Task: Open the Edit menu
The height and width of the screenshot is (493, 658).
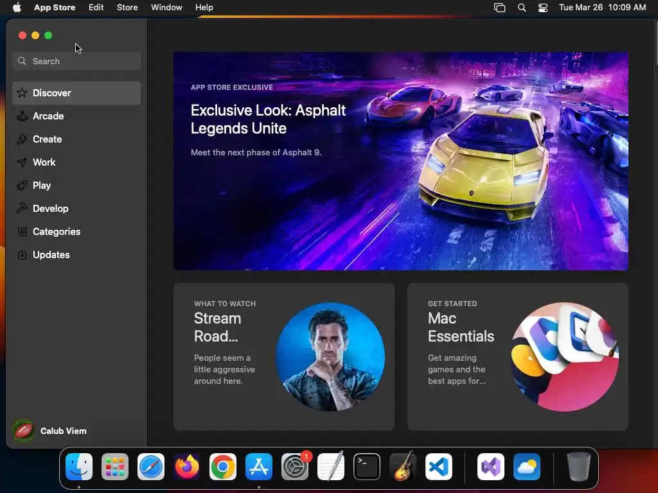Action: (x=96, y=8)
